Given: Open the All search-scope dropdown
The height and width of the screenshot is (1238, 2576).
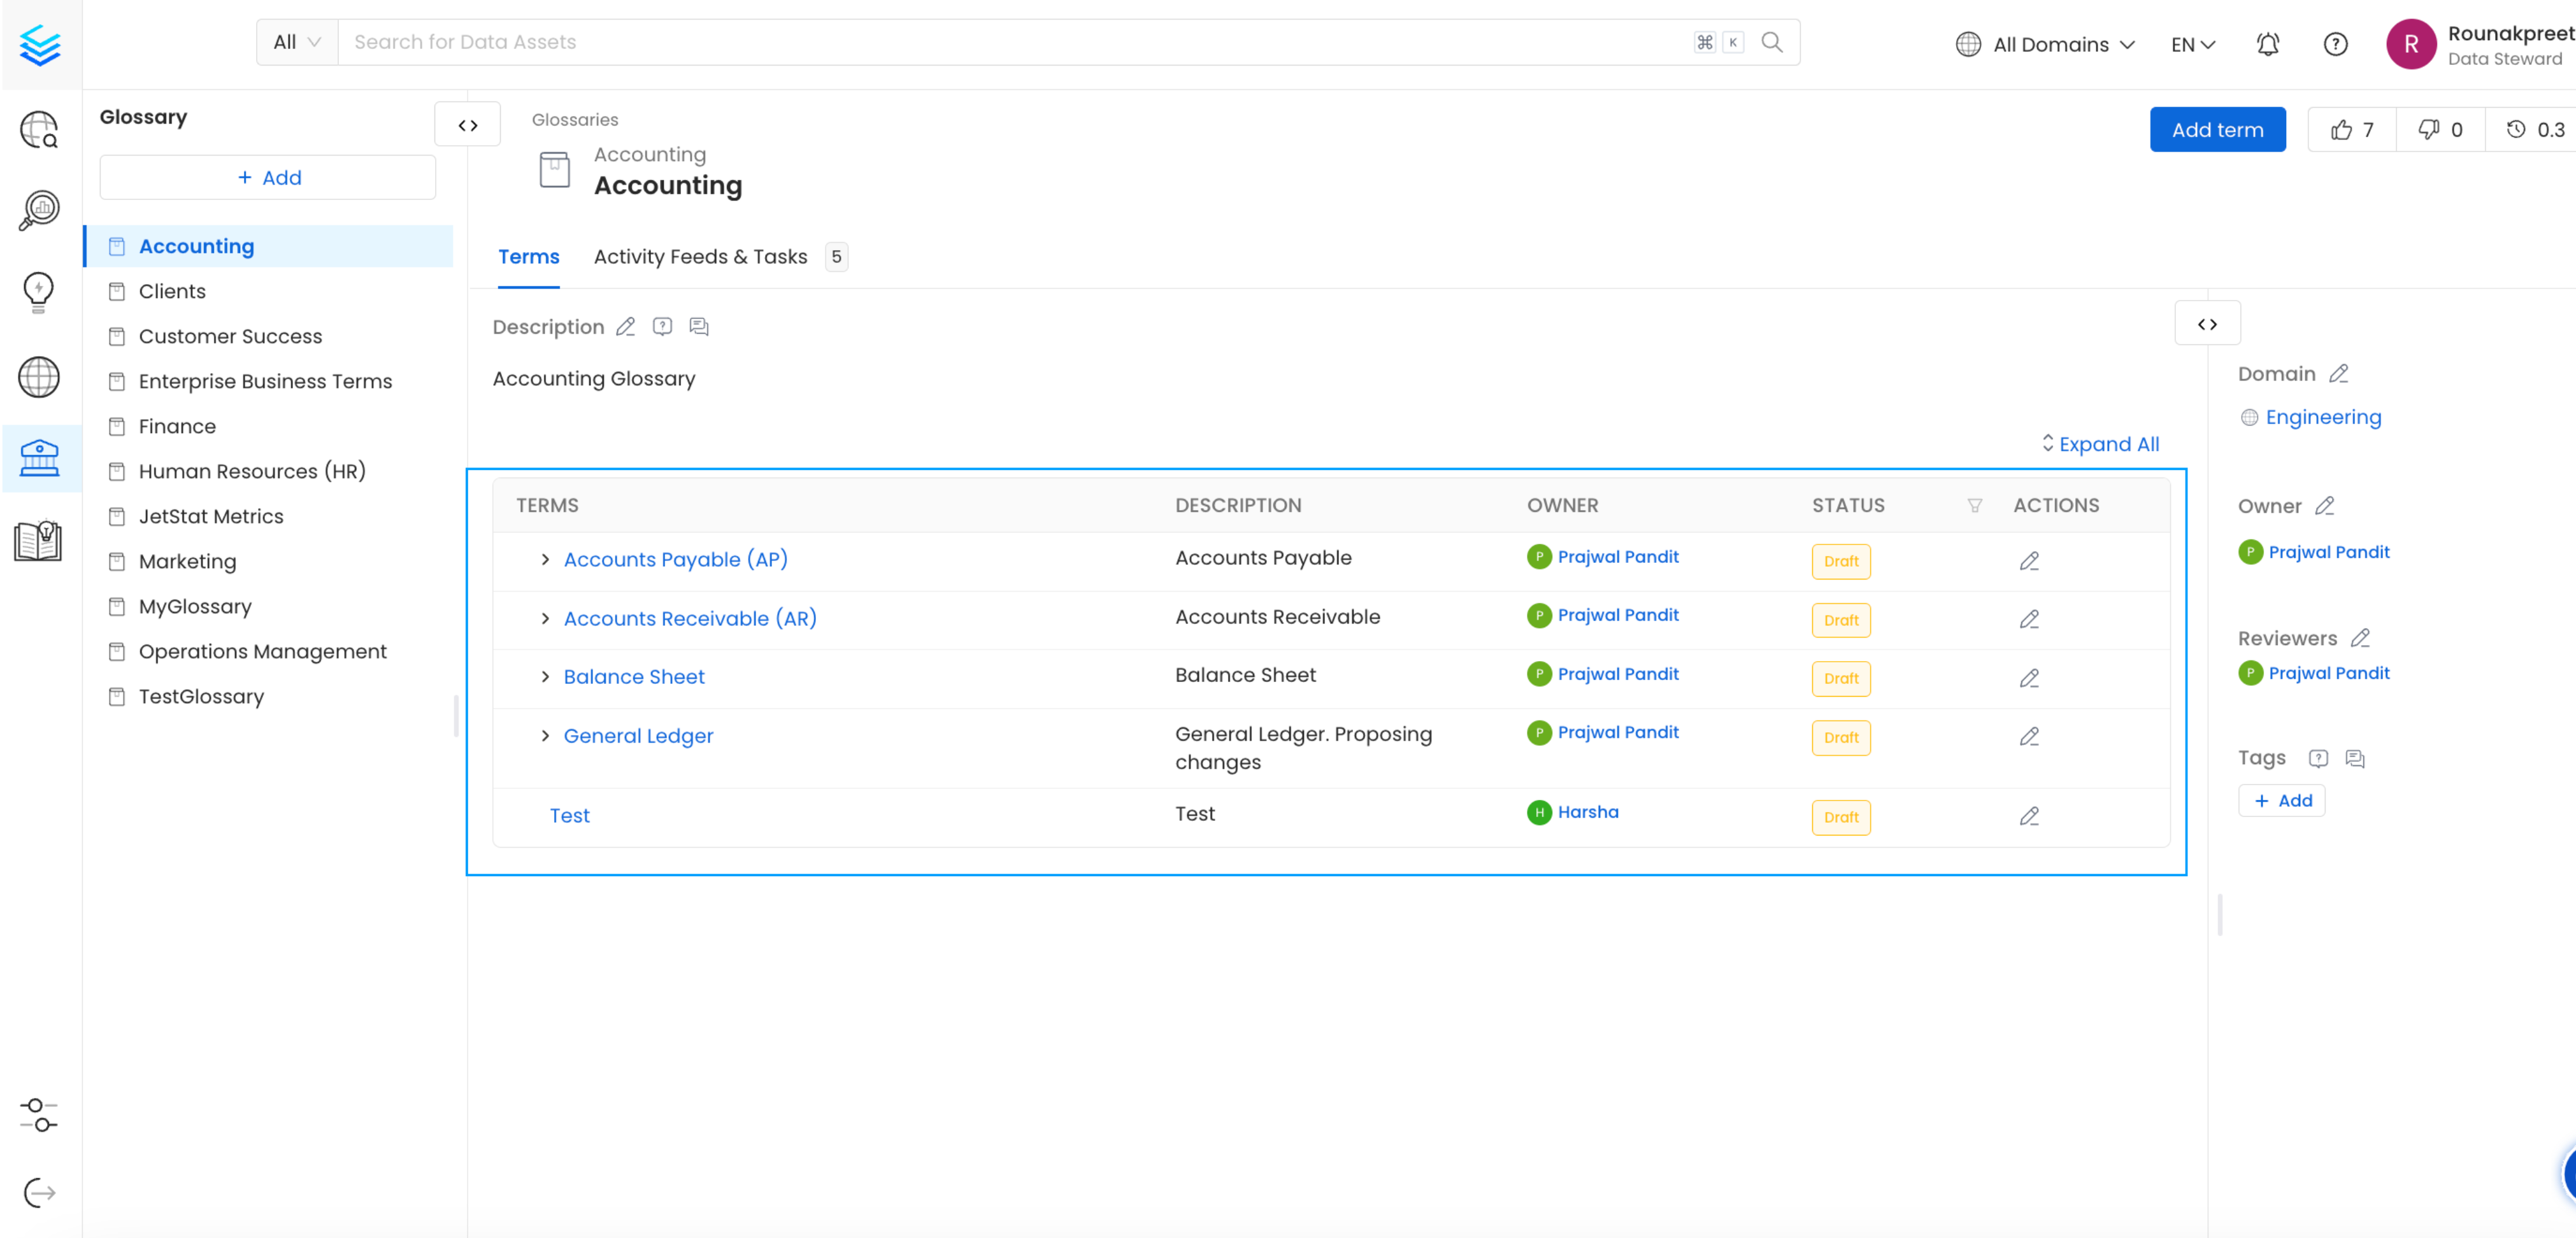Looking at the screenshot, I should point(297,42).
